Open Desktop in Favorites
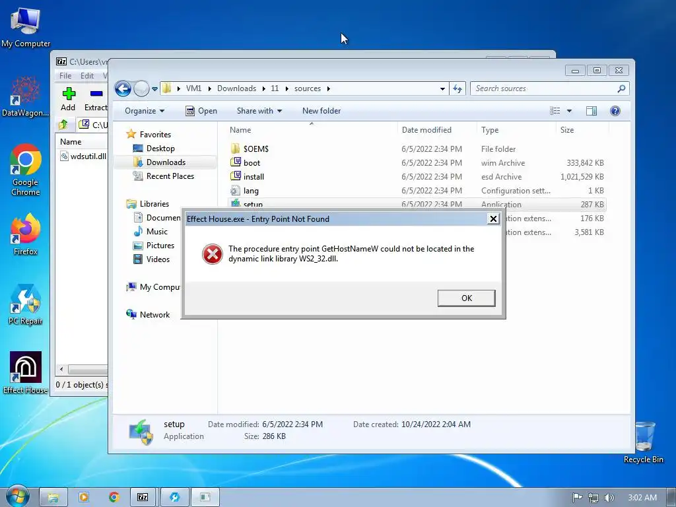This screenshot has height=507, width=676. pyautogui.click(x=160, y=149)
